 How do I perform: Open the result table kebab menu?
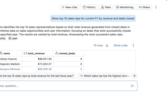tap(133, 45)
